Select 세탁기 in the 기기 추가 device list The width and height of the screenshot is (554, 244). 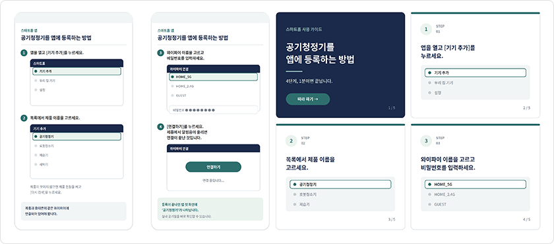click(77, 165)
